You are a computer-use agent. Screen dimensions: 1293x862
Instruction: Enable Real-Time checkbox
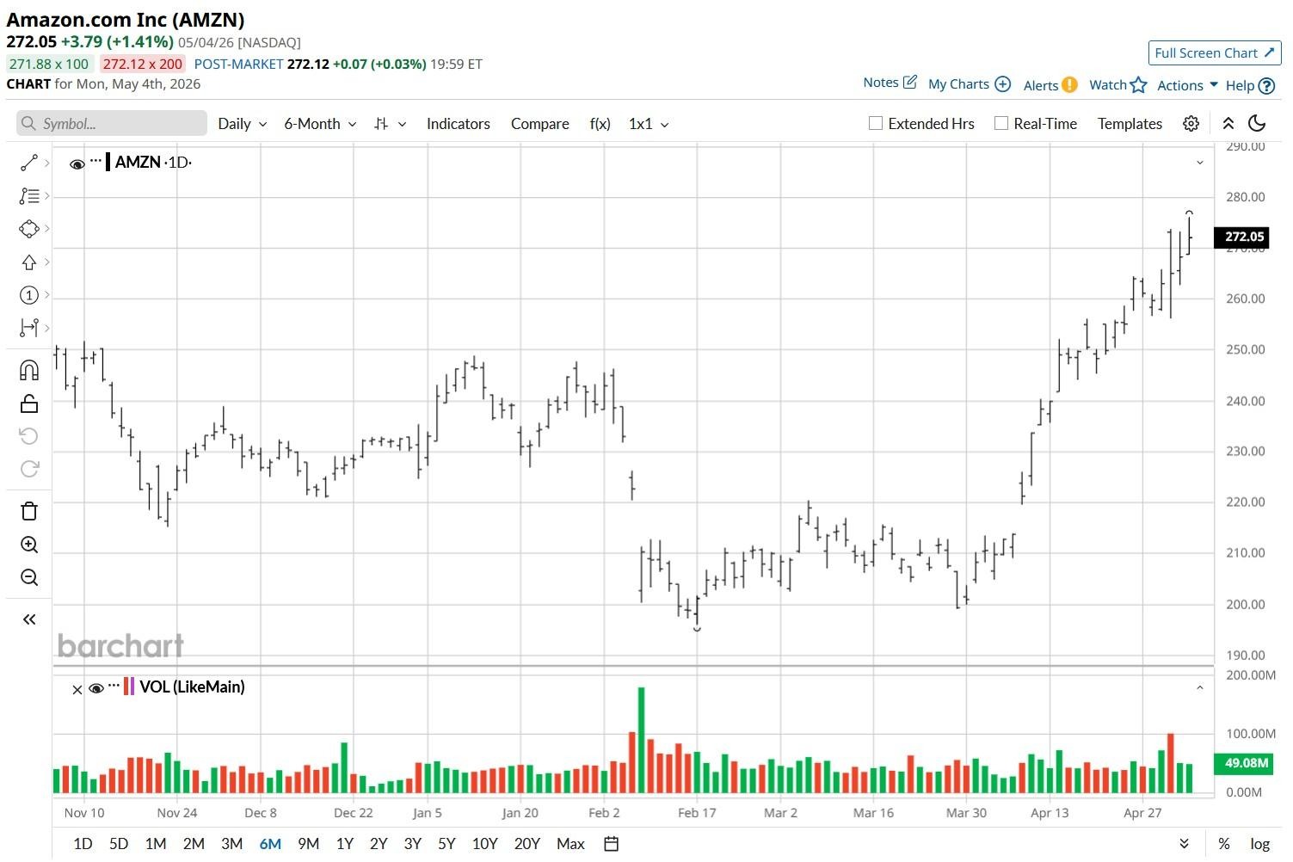(1001, 123)
